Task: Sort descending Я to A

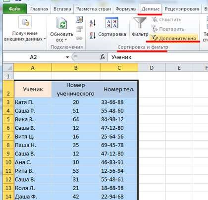Action: tap(93, 35)
